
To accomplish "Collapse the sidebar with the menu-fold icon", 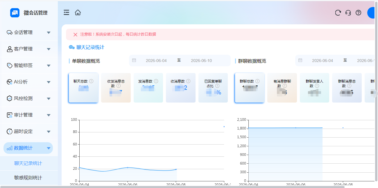I will click(x=67, y=12).
